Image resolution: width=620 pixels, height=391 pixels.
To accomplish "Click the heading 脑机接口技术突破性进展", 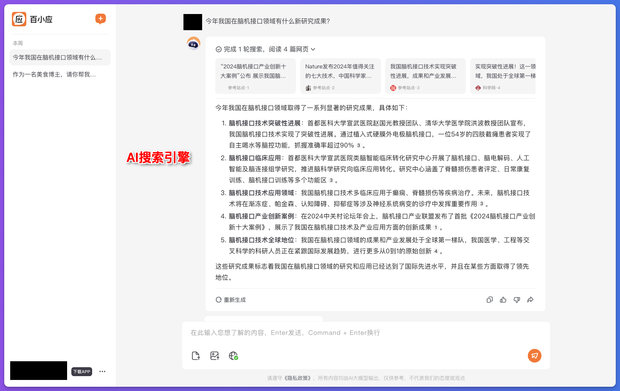I will click(265, 123).
